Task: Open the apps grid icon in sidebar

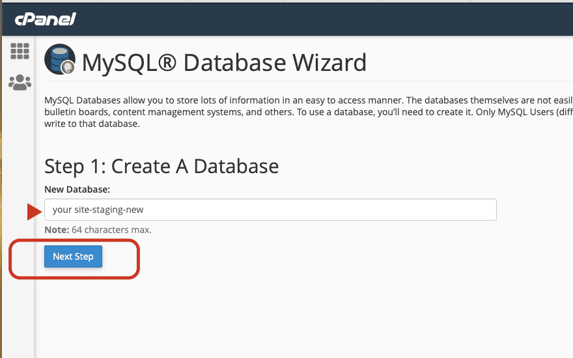Action: click(20, 51)
